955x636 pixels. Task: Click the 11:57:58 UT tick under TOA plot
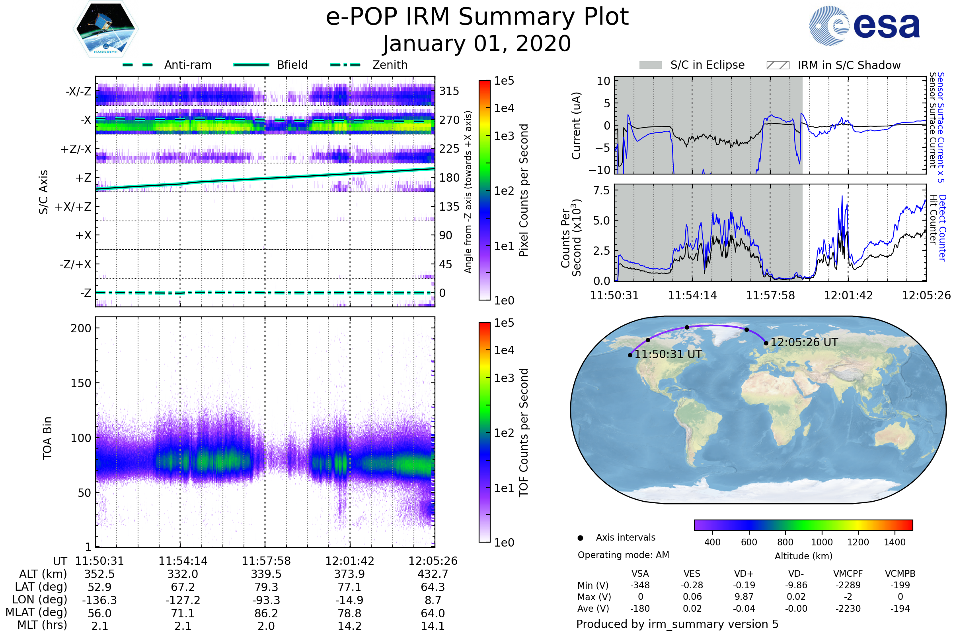coord(266,561)
